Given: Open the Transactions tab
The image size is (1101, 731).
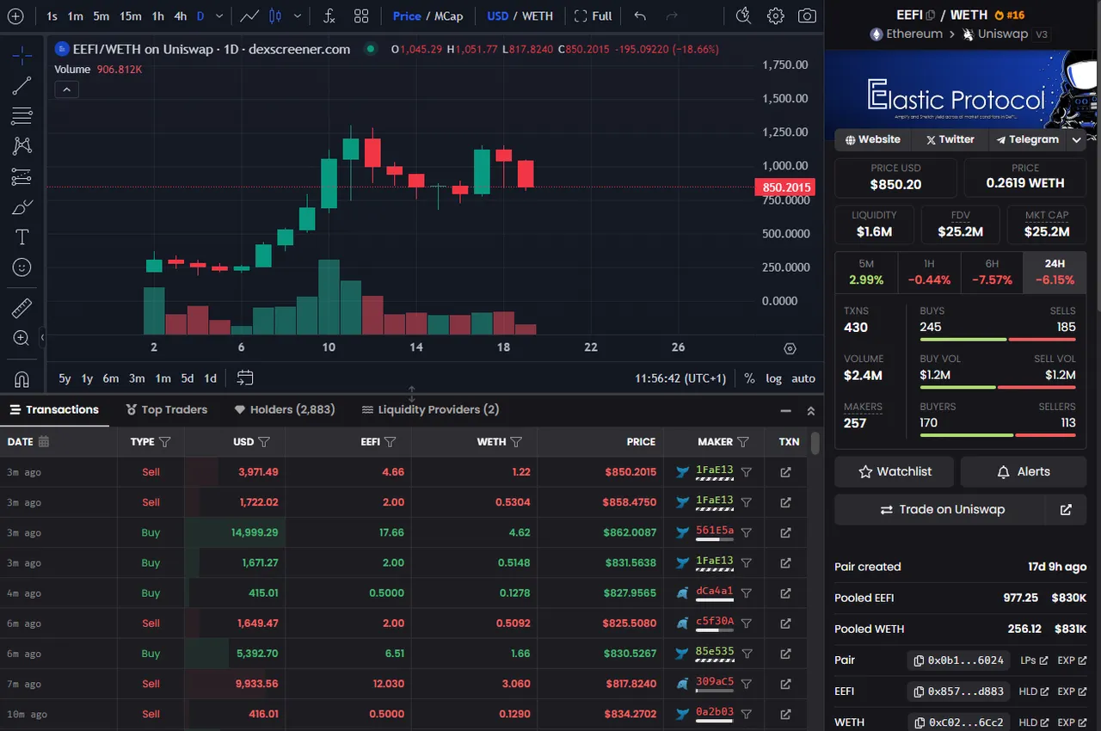Looking at the screenshot, I should (x=54, y=409).
